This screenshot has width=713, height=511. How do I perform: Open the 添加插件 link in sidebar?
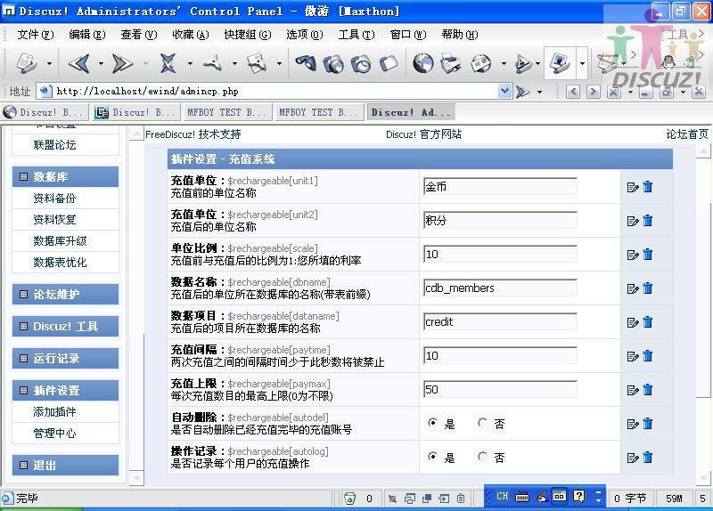pos(54,412)
